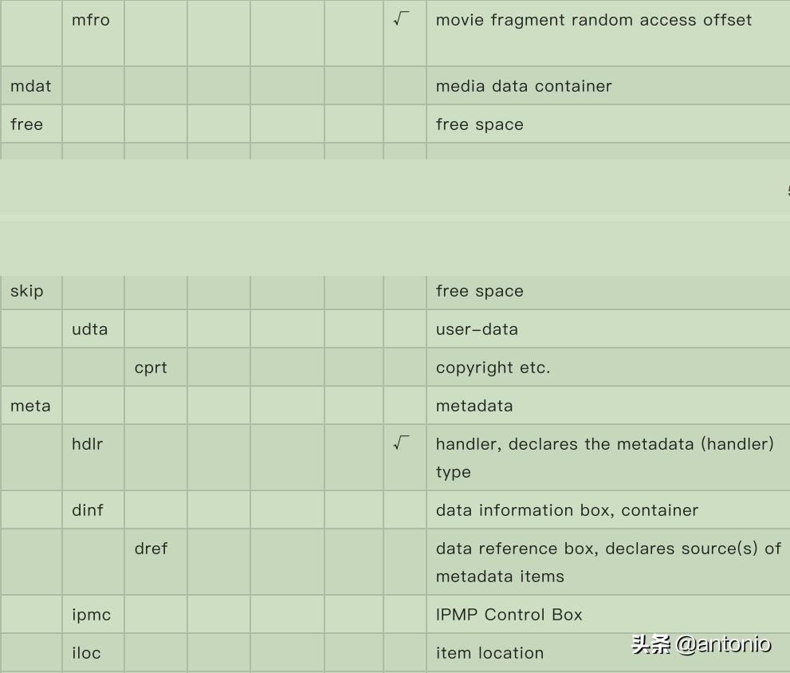Click 'IPMP Control Box' description text

coord(509,615)
